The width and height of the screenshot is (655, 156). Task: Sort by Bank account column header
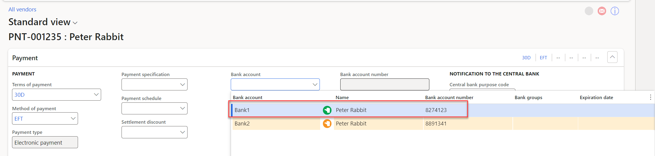(x=248, y=98)
